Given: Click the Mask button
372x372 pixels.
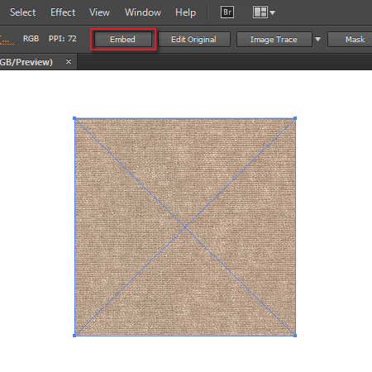Looking at the screenshot, I should pyautogui.click(x=353, y=40).
